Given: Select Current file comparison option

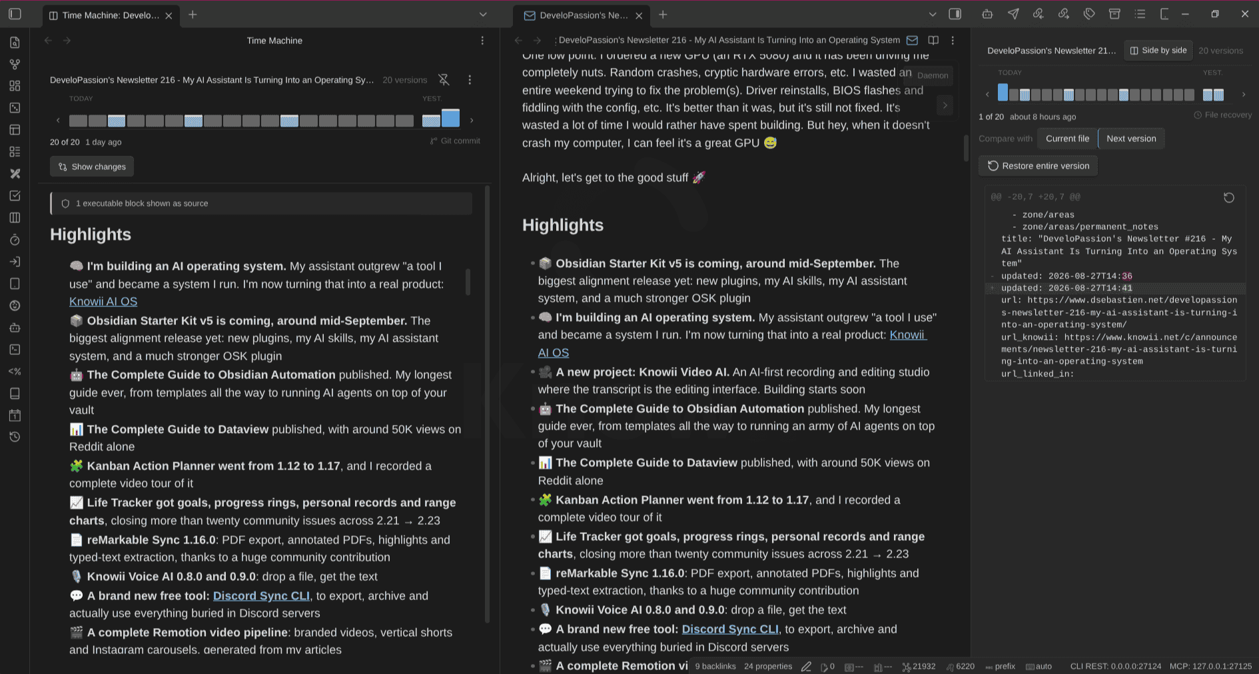Looking at the screenshot, I should click(x=1067, y=139).
